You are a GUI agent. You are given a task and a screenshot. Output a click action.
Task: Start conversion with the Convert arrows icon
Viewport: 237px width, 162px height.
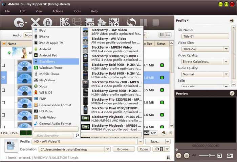click(131, 22)
